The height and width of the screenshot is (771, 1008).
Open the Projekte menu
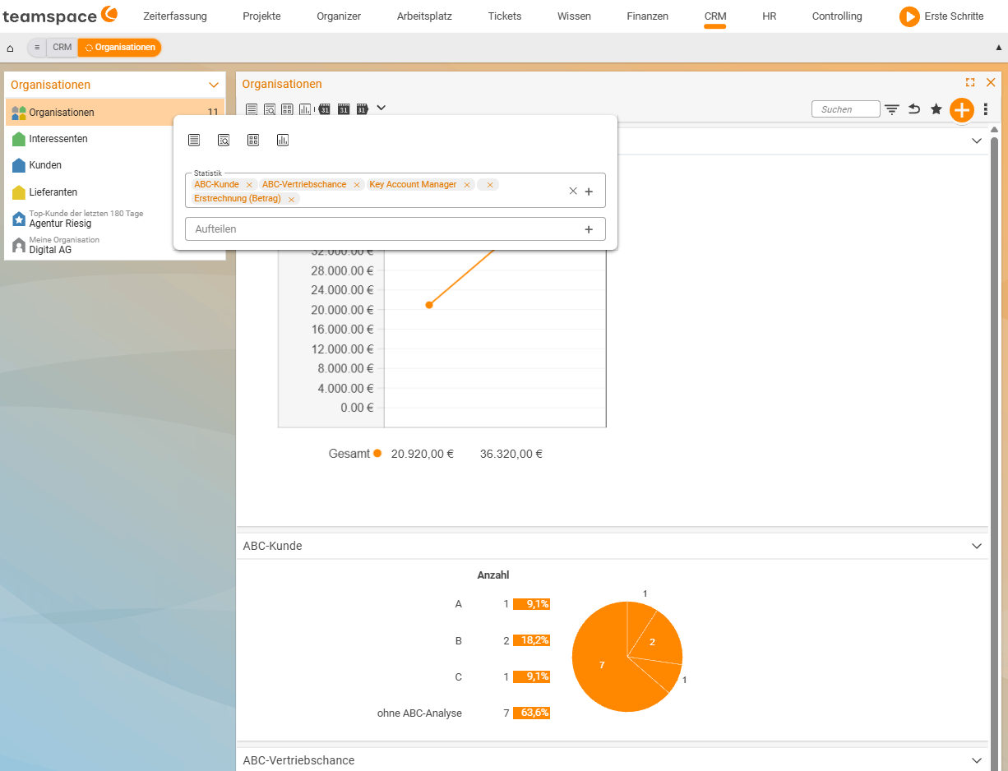[x=261, y=16]
